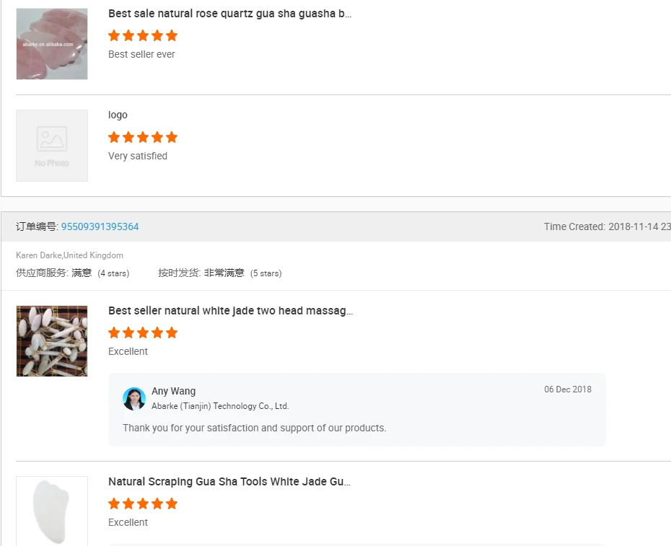Click the No Photo placeholder image

(x=52, y=146)
